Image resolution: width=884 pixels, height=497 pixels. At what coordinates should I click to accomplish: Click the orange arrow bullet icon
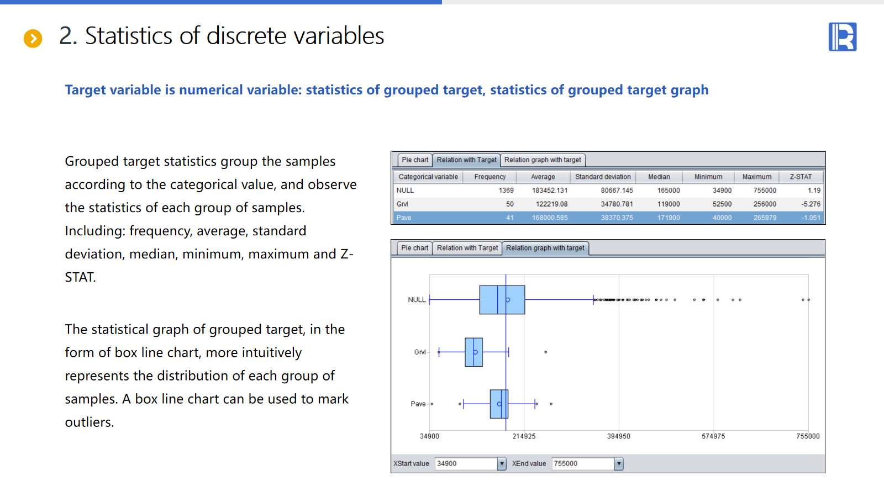33,38
